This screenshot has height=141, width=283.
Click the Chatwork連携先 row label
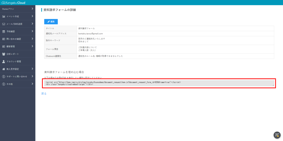(53, 56)
